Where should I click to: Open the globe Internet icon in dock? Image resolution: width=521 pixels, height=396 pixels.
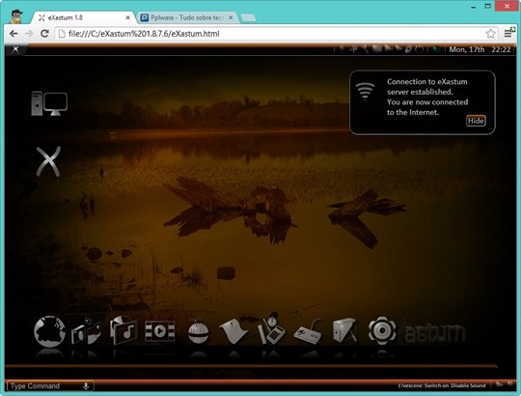(49, 332)
